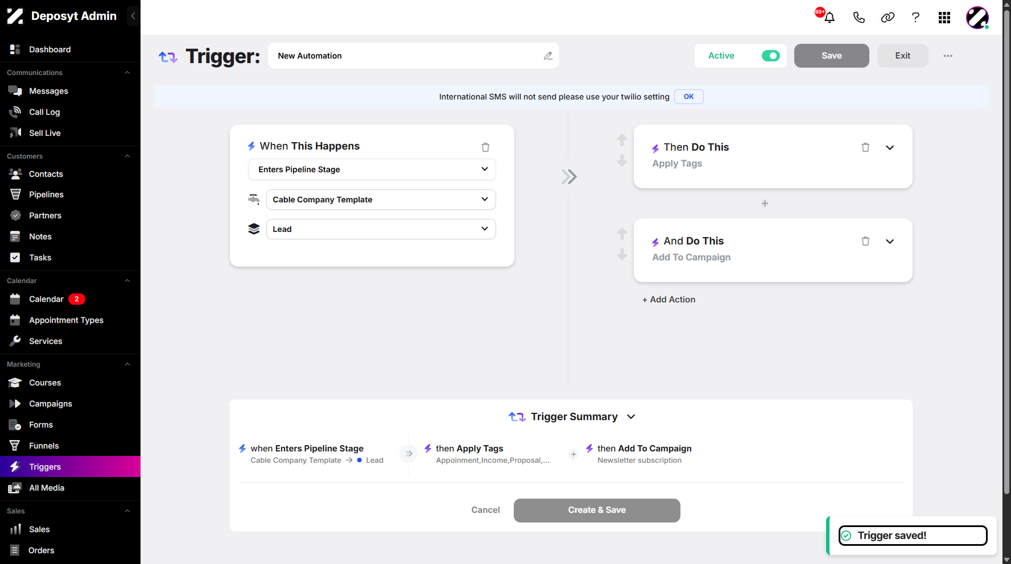Expand the And Do This card chevron

coord(890,241)
